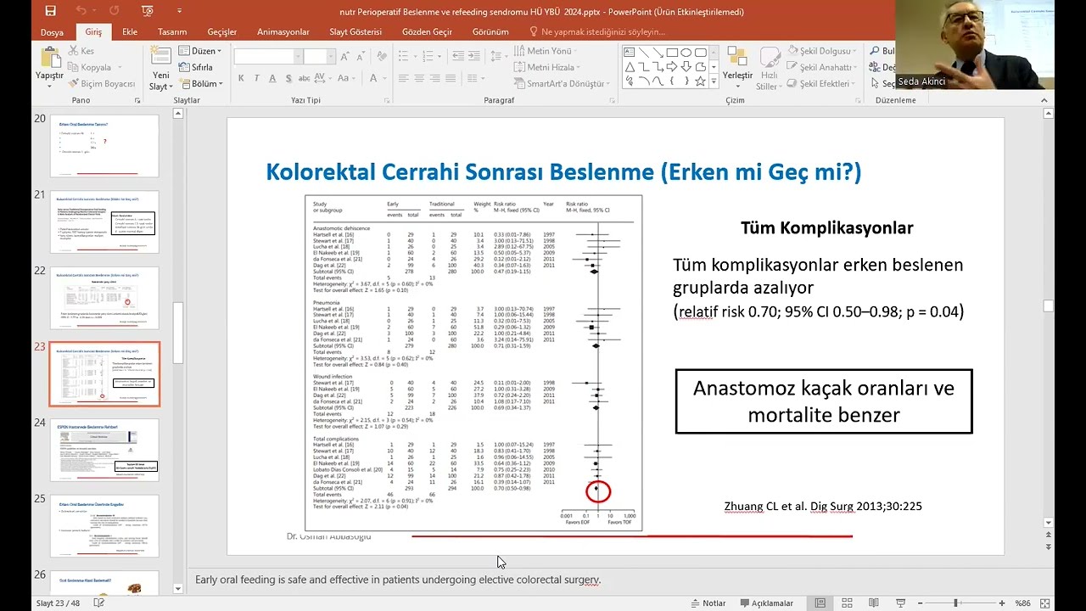
Task: Fit slide to current window
Action: [1047, 603]
